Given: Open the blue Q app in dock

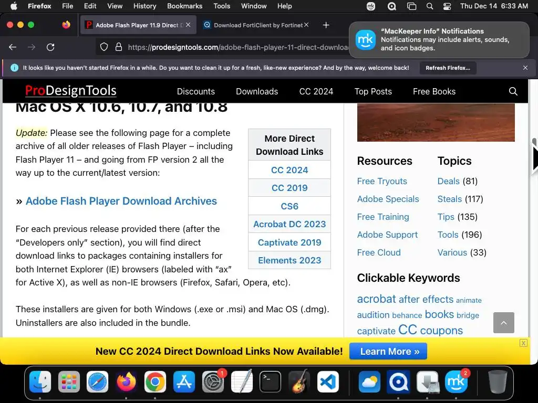Looking at the screenshot, I should [398, 381].
